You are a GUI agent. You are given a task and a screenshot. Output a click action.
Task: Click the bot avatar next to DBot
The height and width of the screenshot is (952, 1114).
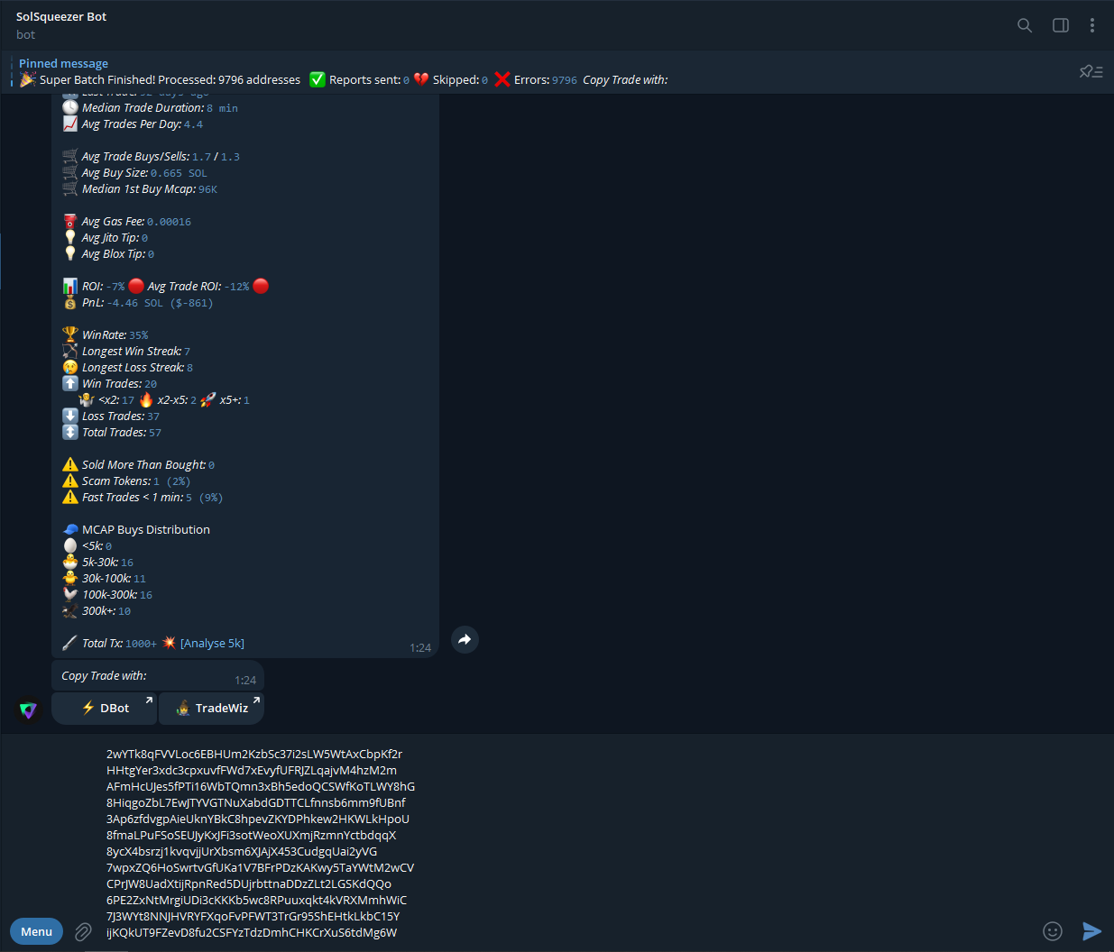29,710
